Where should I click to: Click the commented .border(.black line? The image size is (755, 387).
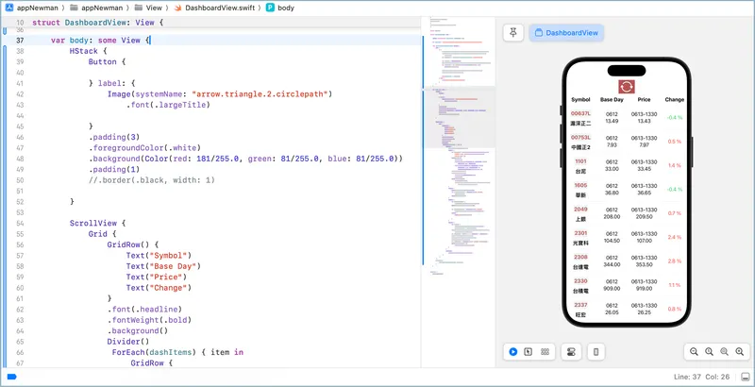152,180
